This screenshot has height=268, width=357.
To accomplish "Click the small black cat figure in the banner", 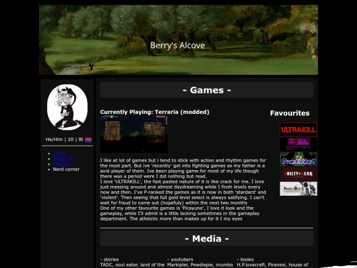I will [91, 67].
